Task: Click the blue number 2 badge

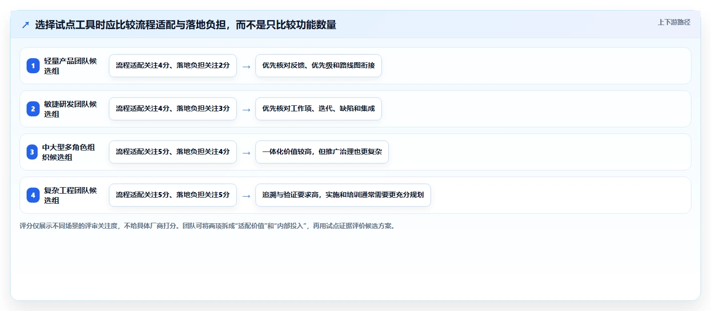Action: point(33,109)
